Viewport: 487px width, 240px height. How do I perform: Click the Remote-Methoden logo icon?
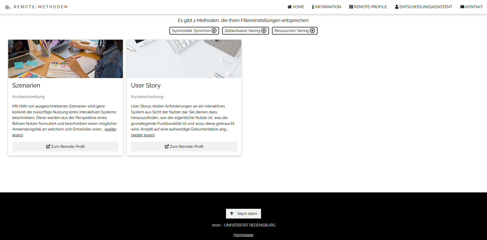pyautogui.click(x=8, y=7)
